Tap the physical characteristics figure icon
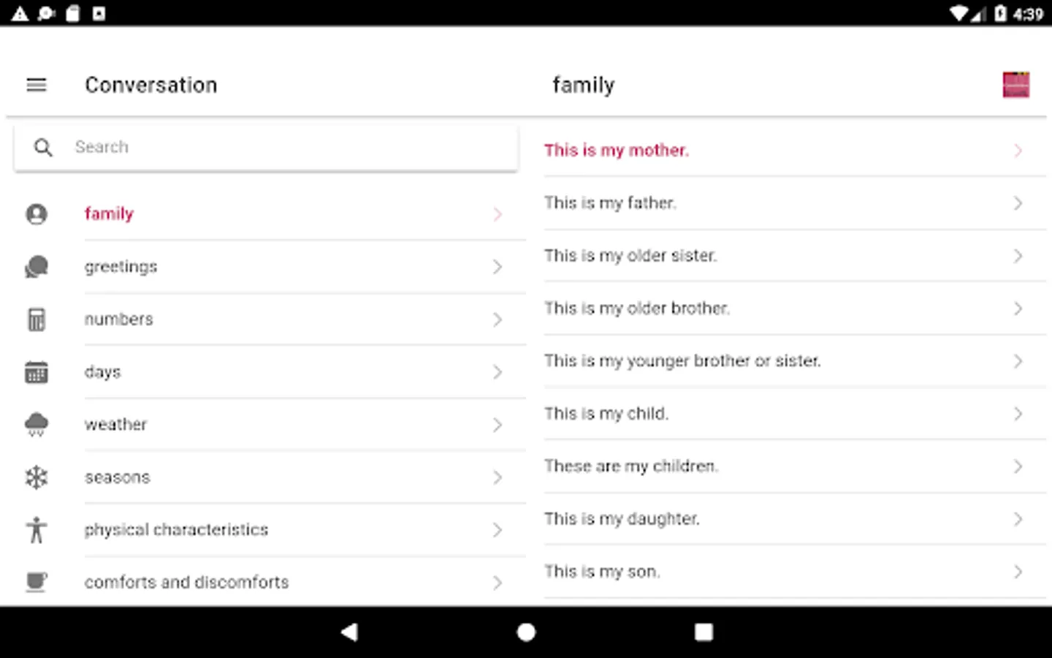This screenshot has height=658, width=1052. pos(37,530)
